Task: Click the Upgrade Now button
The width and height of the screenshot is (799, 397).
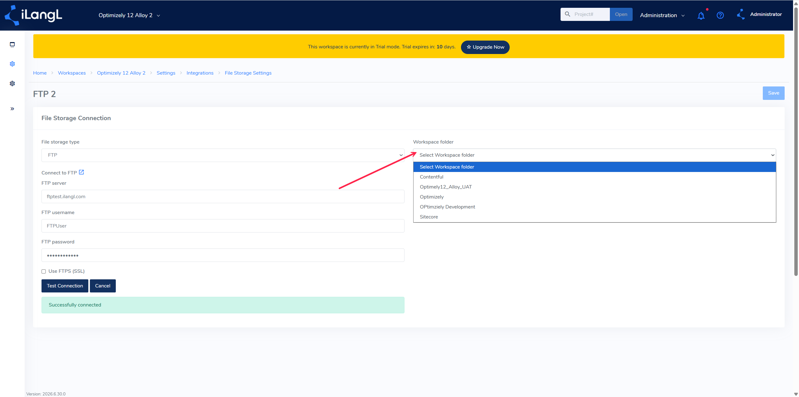Action: pos(485,47)
